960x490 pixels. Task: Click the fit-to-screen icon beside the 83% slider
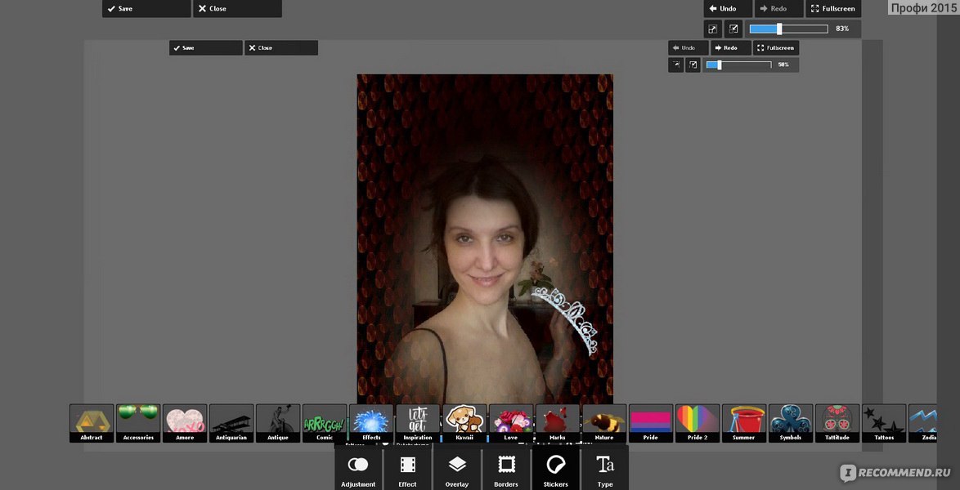[x=733, y=29]
